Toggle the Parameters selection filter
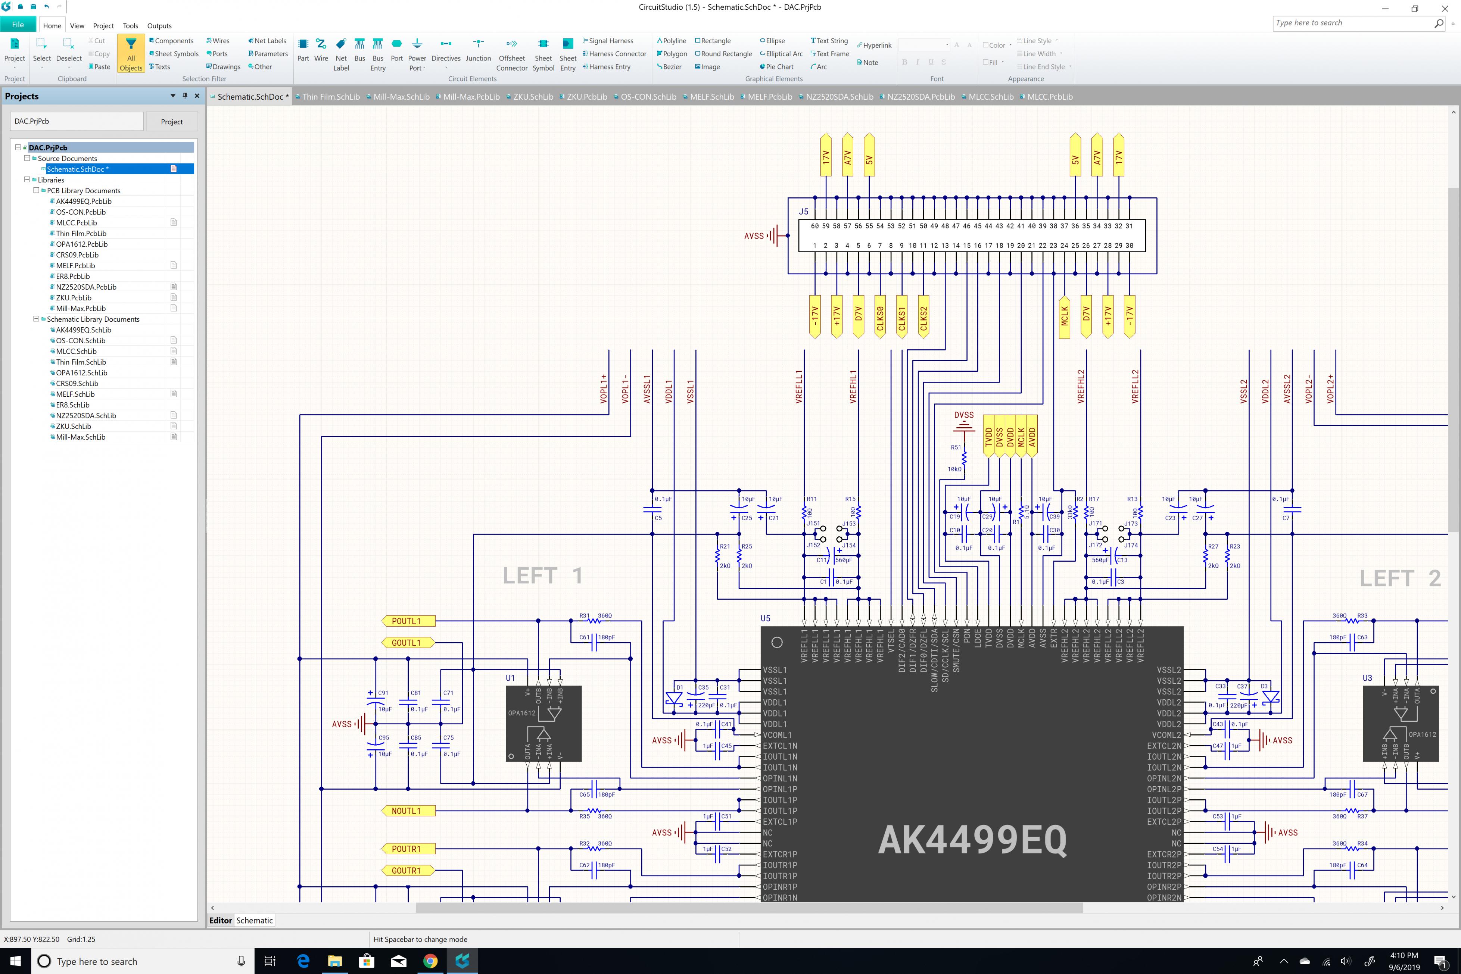 coord(268,54)
